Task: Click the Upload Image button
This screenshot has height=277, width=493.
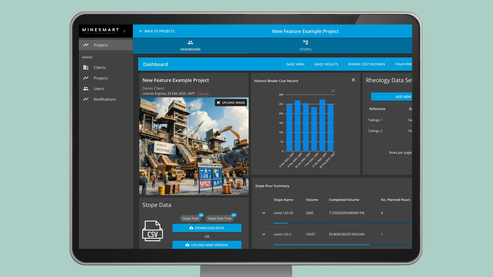Action: [231, 103]
